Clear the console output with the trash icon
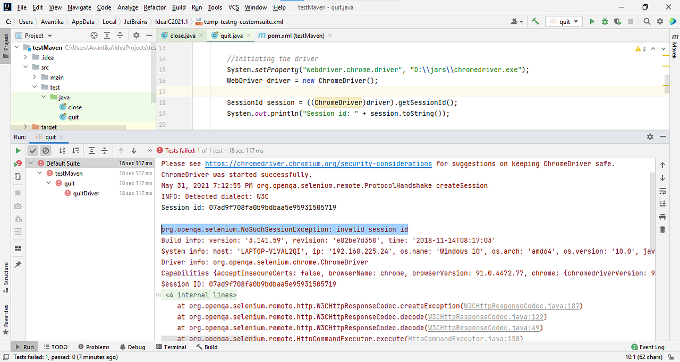Viewport: 680px width, 362px height. tap(662, 229)
